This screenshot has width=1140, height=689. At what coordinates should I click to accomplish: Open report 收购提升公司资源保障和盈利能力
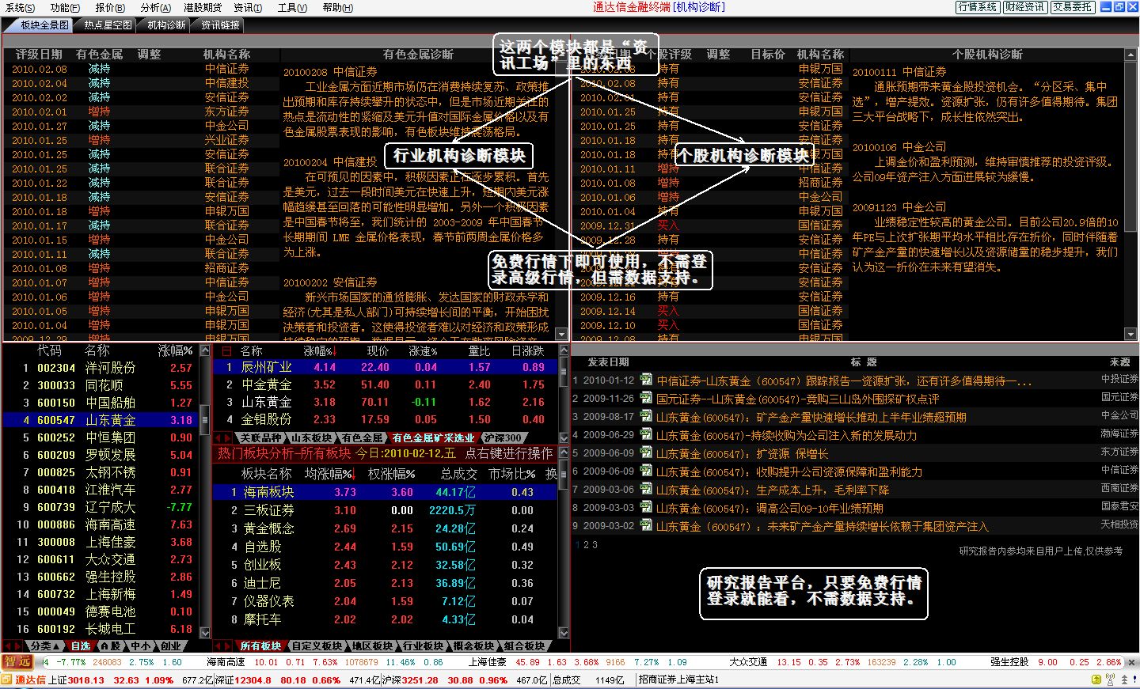(839, 471)
